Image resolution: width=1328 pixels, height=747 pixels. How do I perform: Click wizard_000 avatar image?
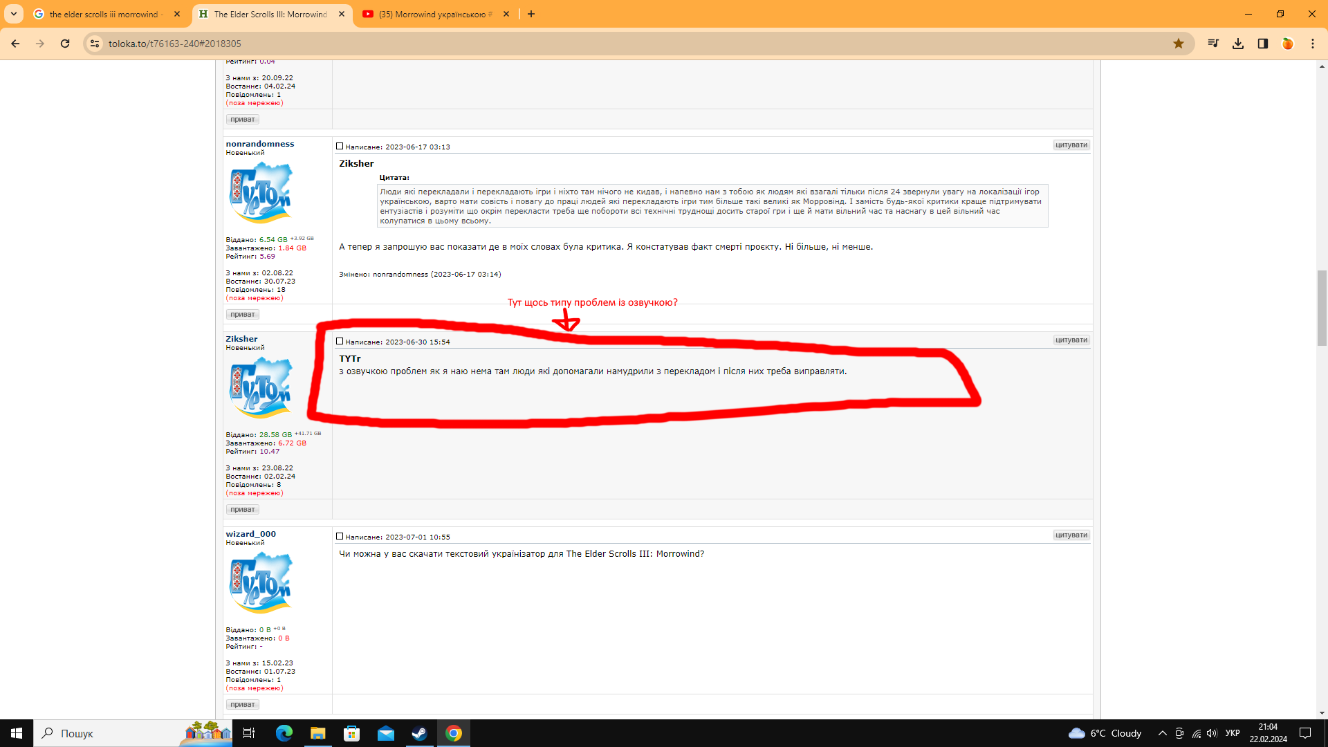point(260,582)
